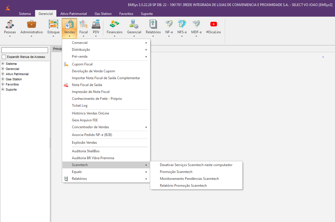Viewport: 335px width, 222px height.
Task: Click the Nota Fiscal de Saída PDF icon
Action: point(66,85)
